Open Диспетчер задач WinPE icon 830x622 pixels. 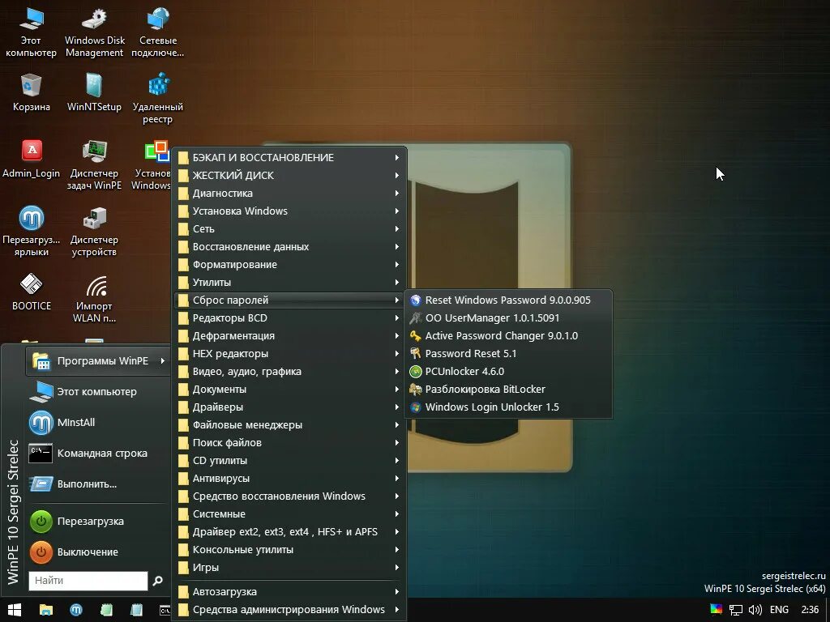click(94, 165)
